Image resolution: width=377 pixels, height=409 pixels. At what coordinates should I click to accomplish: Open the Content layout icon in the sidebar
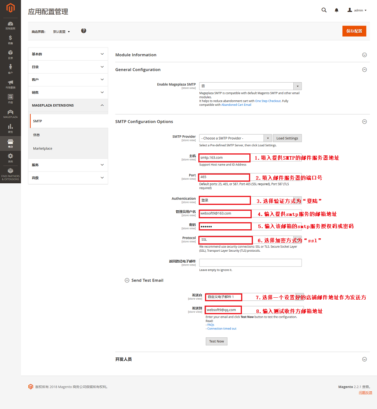click(x=11, y=99)
